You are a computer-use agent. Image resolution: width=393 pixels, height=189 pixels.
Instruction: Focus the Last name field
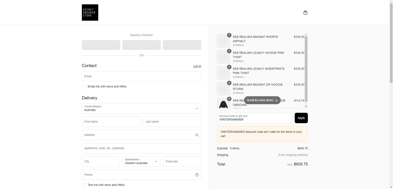pos(172,122)
